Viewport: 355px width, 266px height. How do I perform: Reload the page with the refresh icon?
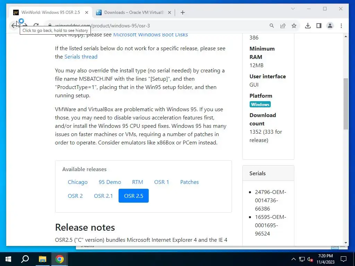[36, 26]
